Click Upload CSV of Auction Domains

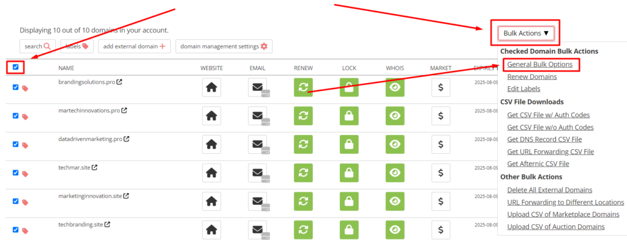[556, 227]
